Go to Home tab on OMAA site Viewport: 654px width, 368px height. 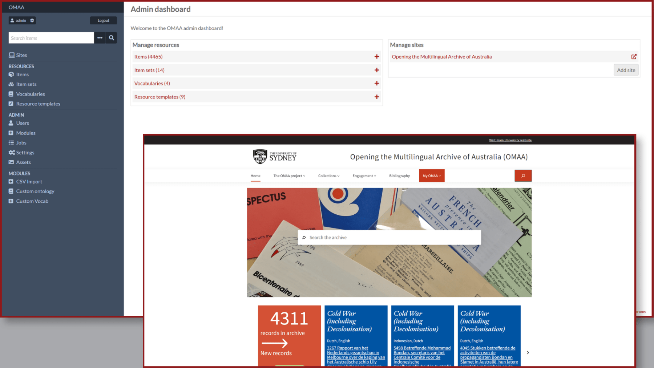(255, 176)
